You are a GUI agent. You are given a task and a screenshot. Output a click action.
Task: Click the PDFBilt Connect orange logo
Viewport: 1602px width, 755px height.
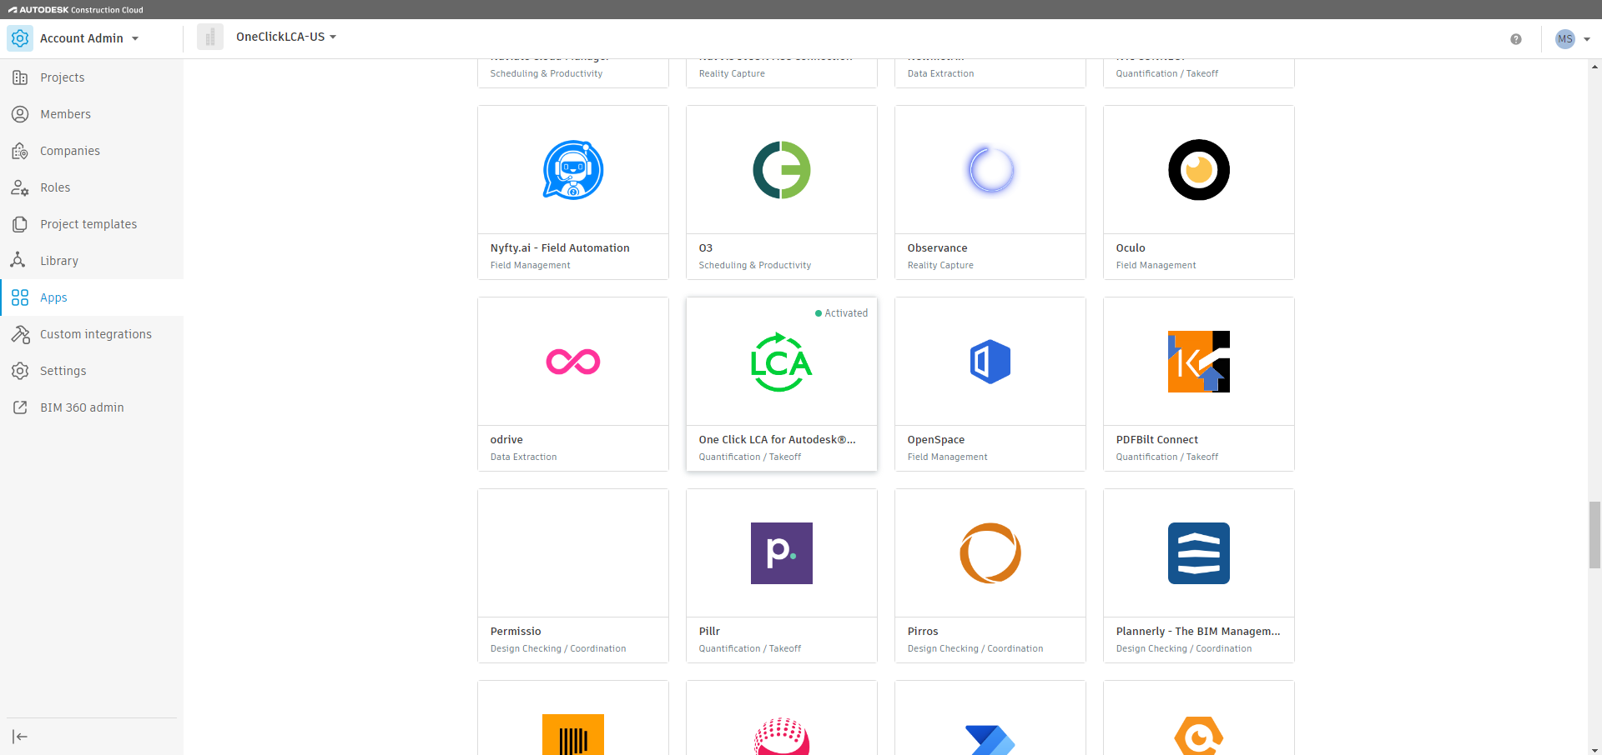click(x=1199, y=362)
